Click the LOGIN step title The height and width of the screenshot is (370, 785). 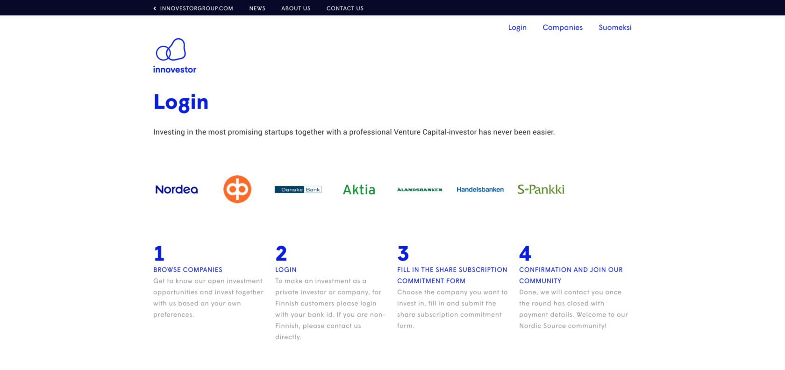tap(286, 270)
